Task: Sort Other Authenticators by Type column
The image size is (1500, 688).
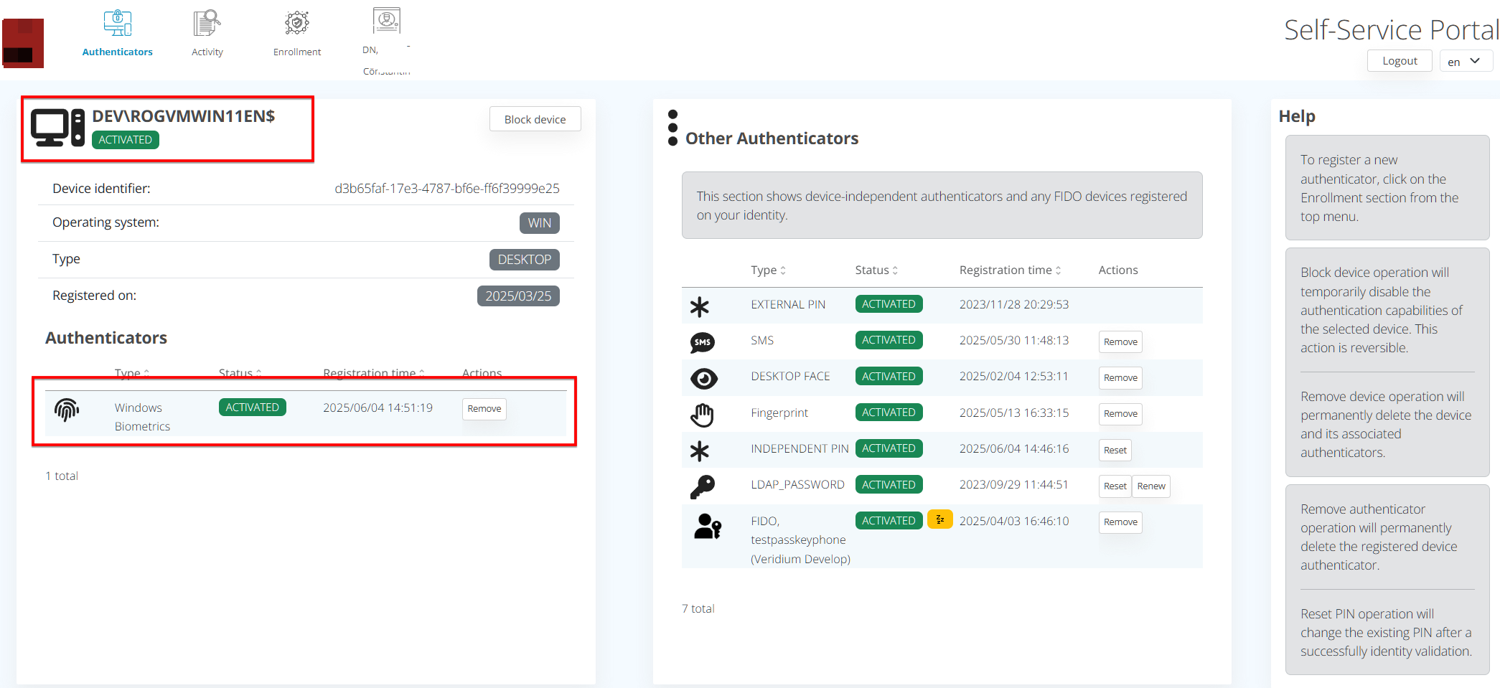Action: coord(768,270)
